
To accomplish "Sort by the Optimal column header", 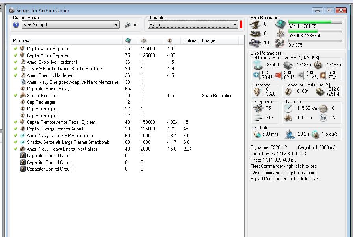I will point(190,40).
